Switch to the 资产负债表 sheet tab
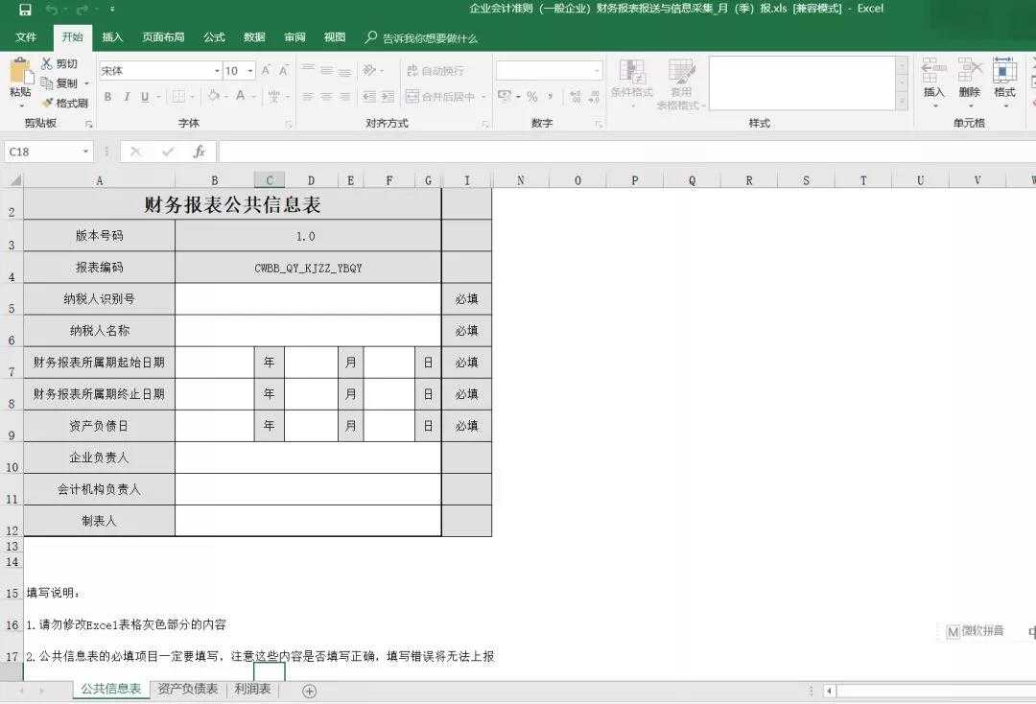1036x704 pixels. (x=189, y=689)
